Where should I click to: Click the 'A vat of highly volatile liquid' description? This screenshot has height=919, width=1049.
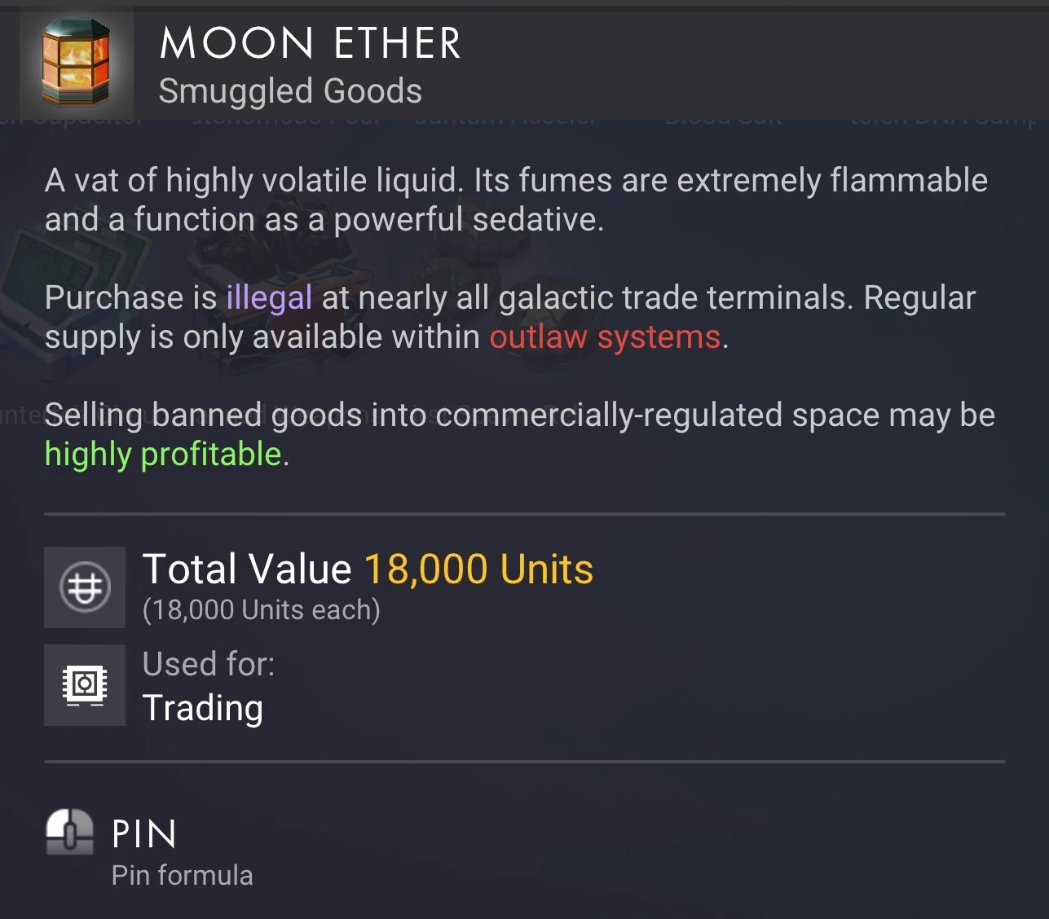(x=253, y=180)
